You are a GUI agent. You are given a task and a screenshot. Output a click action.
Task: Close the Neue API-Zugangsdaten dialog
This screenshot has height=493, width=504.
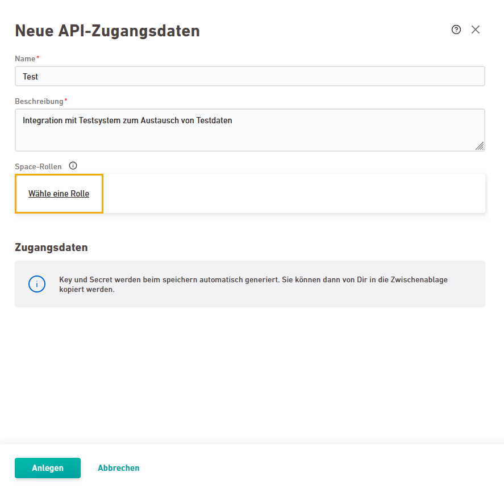pos(476,30)
